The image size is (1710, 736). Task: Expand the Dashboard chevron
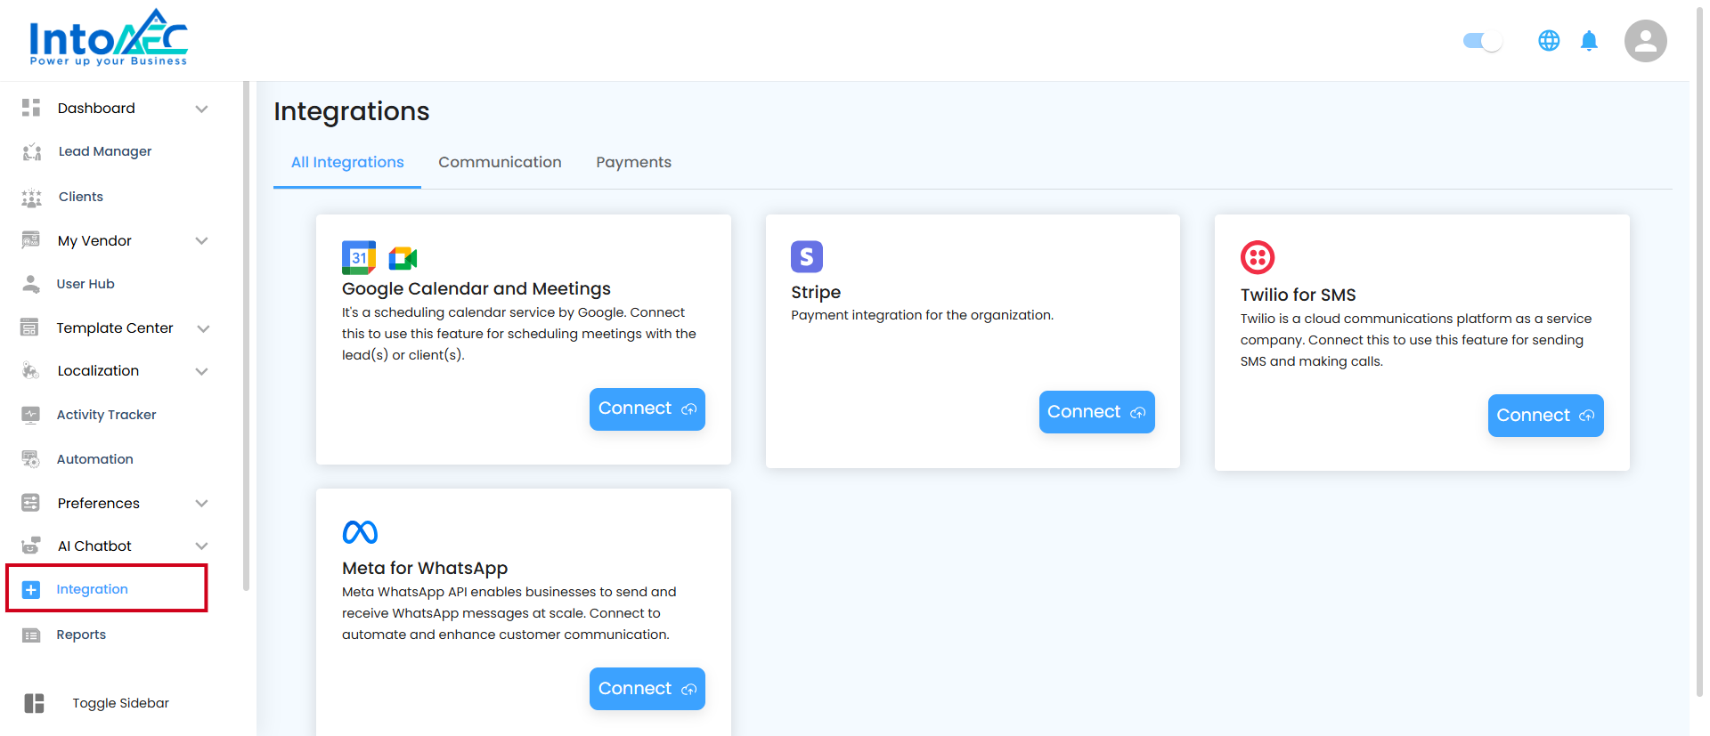pyautogui.click(x=202, y=109)
